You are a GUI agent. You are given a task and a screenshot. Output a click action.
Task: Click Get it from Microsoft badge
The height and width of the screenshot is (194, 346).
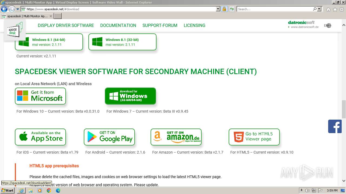[x=40, y=96]
